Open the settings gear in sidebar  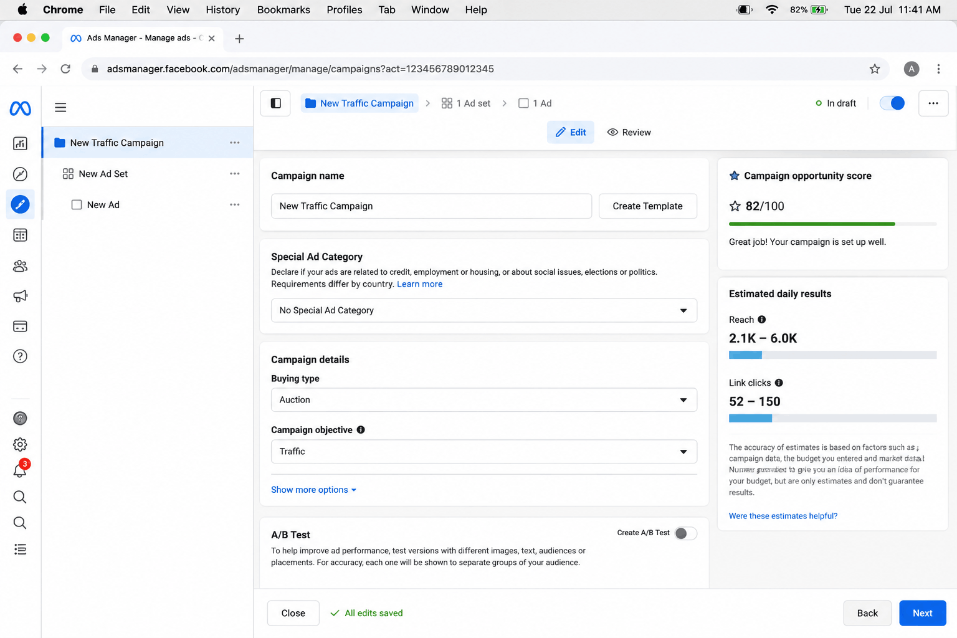(20, 444)
